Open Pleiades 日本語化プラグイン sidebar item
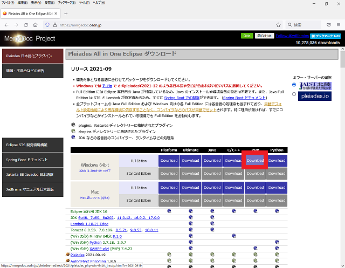345x268 pixels. [33, 56]
